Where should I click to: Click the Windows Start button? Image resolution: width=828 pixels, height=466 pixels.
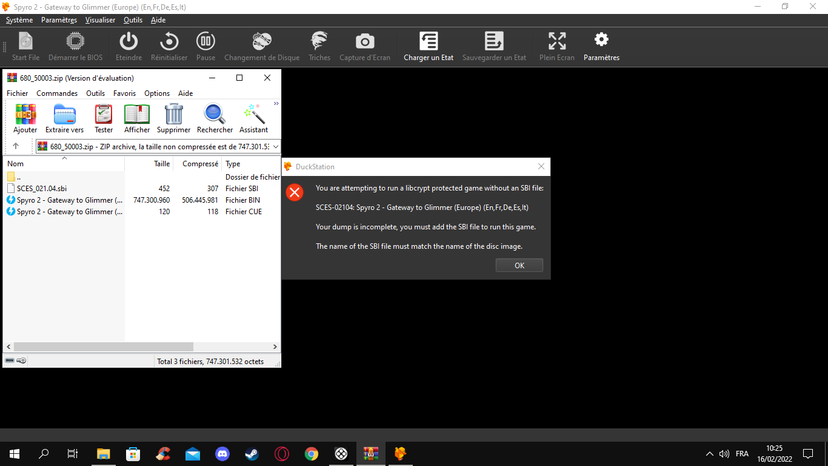pos(15,453)
